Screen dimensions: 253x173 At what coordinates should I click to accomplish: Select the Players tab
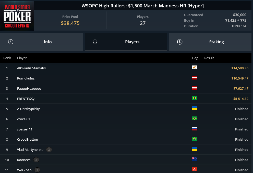click(x=126, y=42)
